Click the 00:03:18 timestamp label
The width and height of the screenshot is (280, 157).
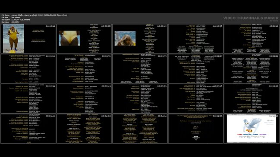(217, 86)
